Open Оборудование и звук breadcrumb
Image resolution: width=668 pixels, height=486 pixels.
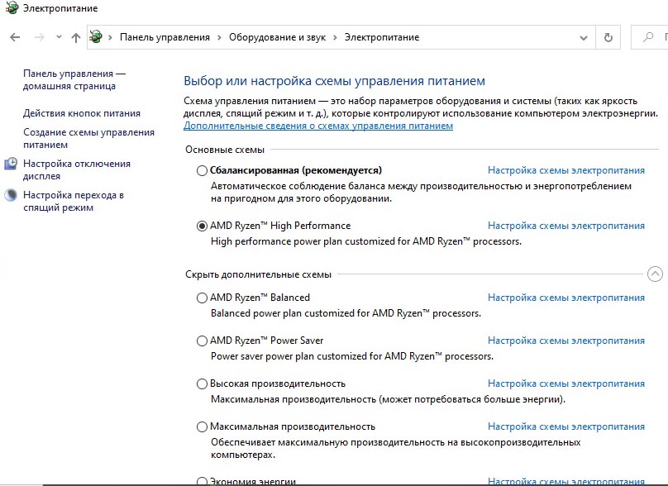point(277,37)
